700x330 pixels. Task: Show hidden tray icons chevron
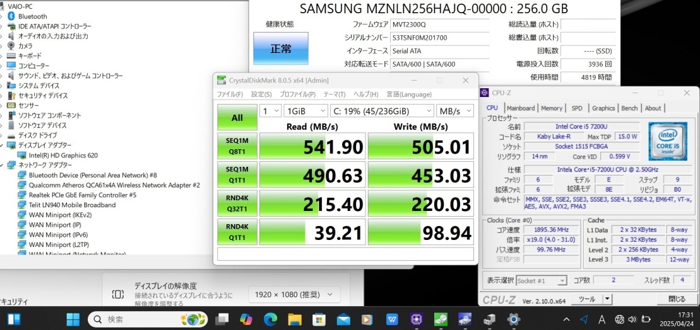[x=567, y=319]
